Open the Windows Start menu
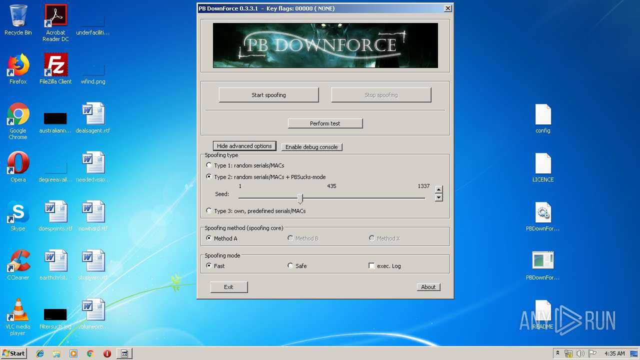 coord(13,353)
